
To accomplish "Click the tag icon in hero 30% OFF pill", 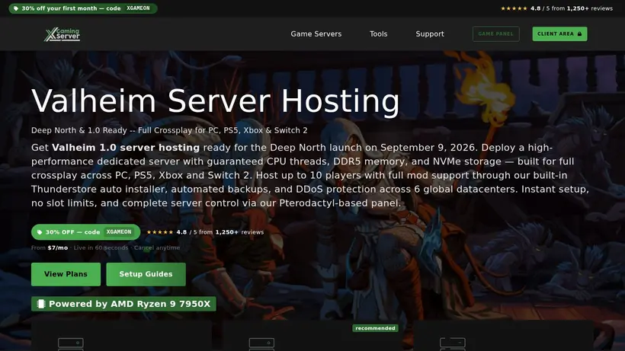I will pos(40,232).
